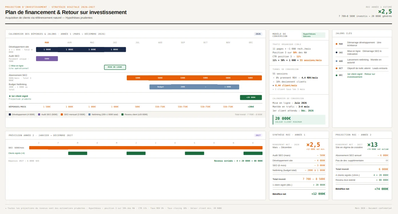The height and width of the screenshot is (214, 398).
Task: Click the AVR month header in the calendar
Action: 70,42
